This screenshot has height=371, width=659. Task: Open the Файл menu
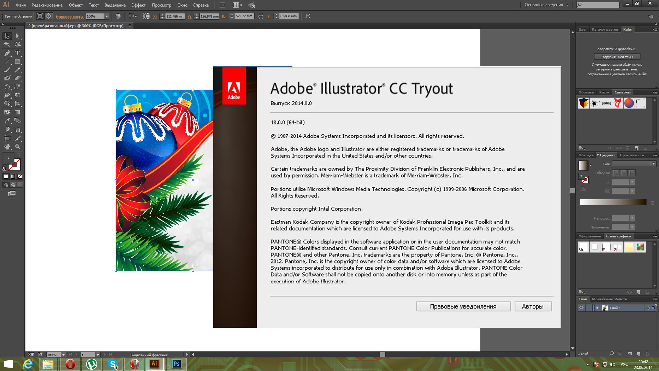point(21,5)
